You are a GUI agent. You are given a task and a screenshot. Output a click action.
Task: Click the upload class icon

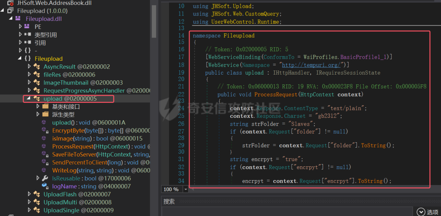pyautogui.click(x=36, y=99)
